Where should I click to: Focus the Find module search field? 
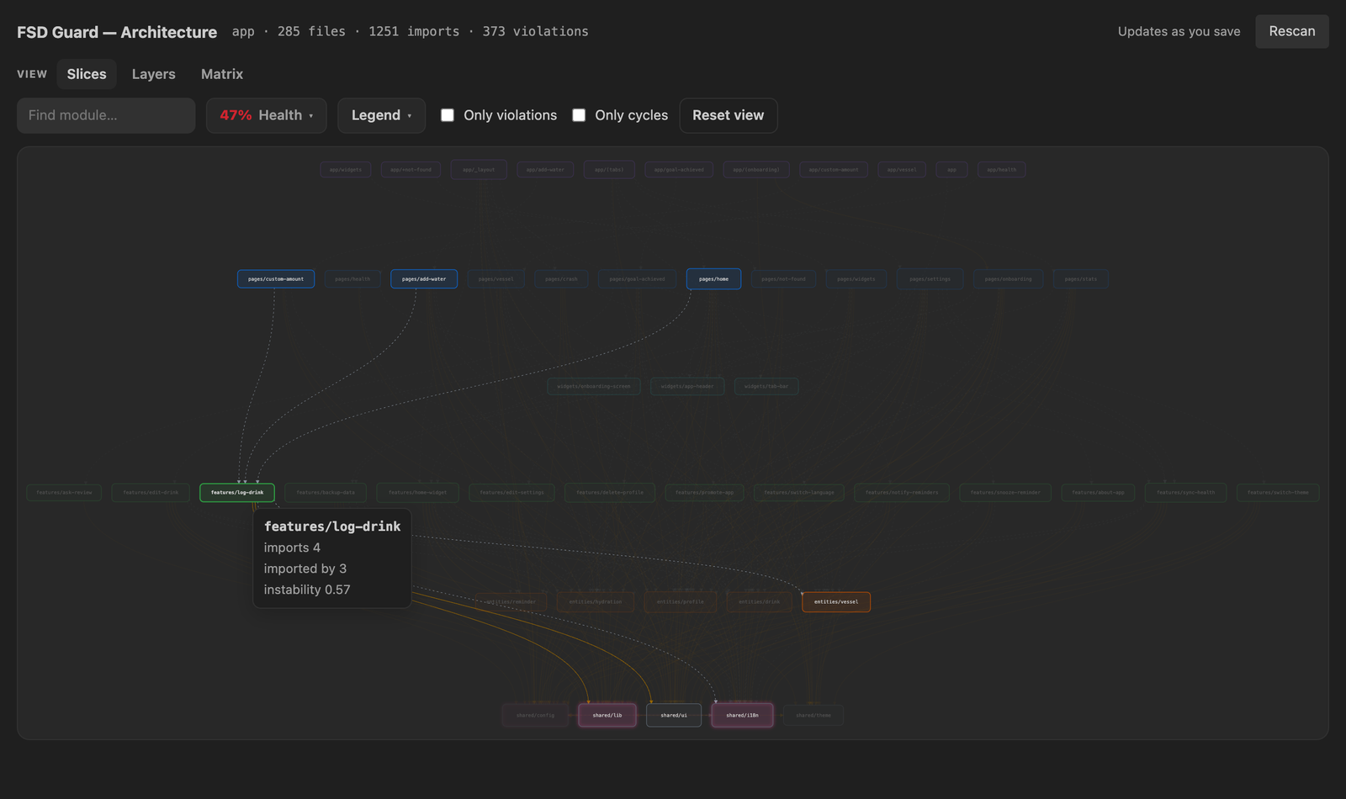click(x=106, y=115)
